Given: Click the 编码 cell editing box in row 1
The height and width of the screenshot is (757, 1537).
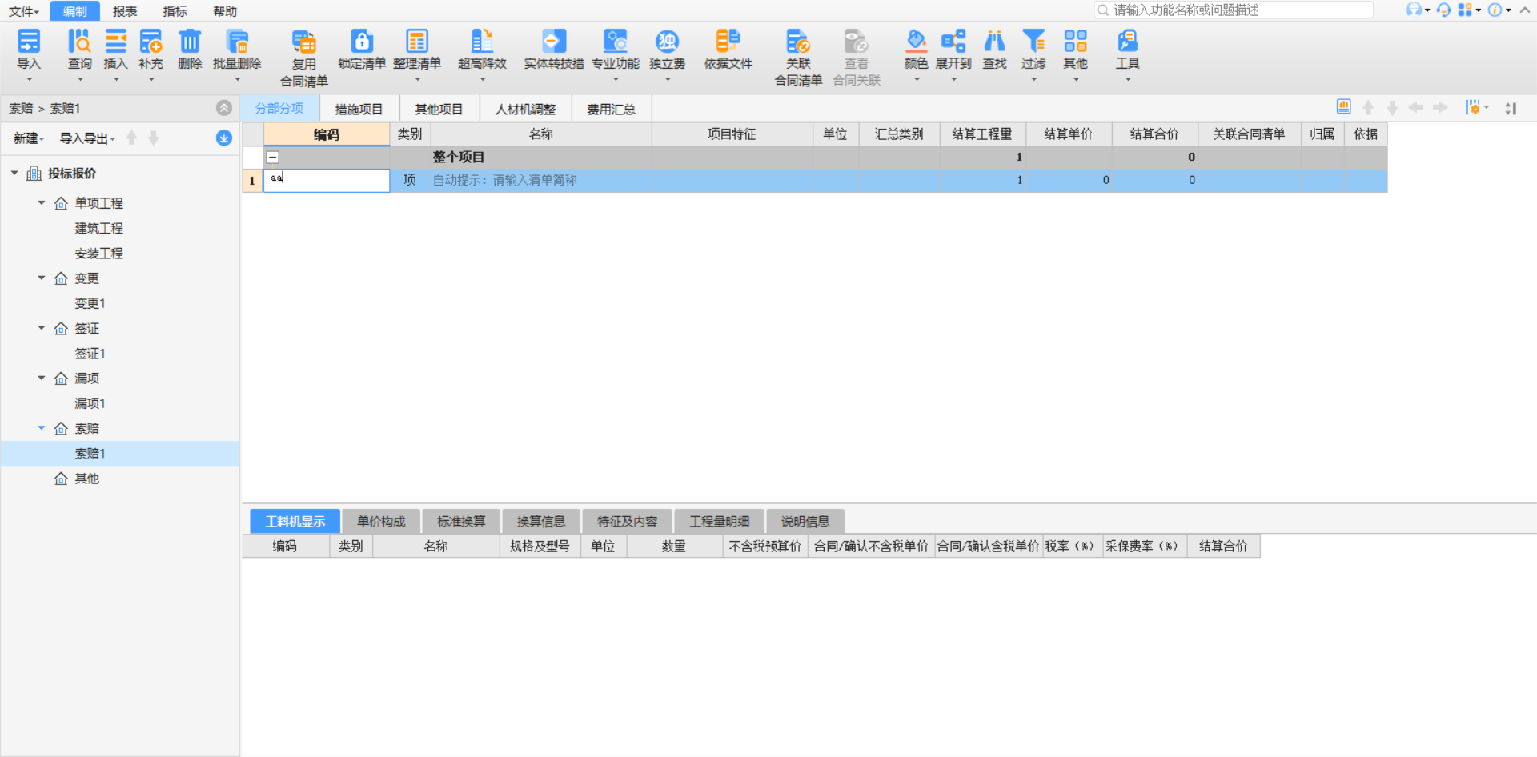Looking at the screenshot, I should (x=327, y=180).
